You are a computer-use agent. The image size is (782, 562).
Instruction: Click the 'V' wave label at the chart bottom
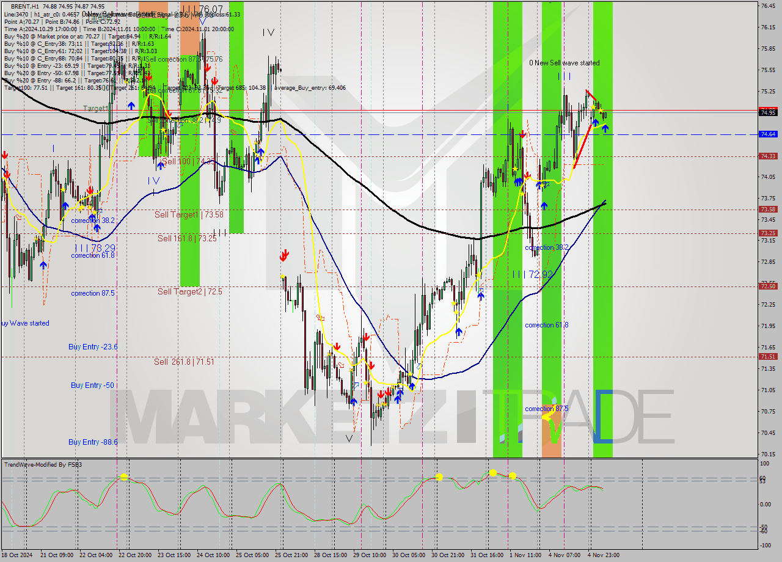pyautogui.click(x=349, y=438)
